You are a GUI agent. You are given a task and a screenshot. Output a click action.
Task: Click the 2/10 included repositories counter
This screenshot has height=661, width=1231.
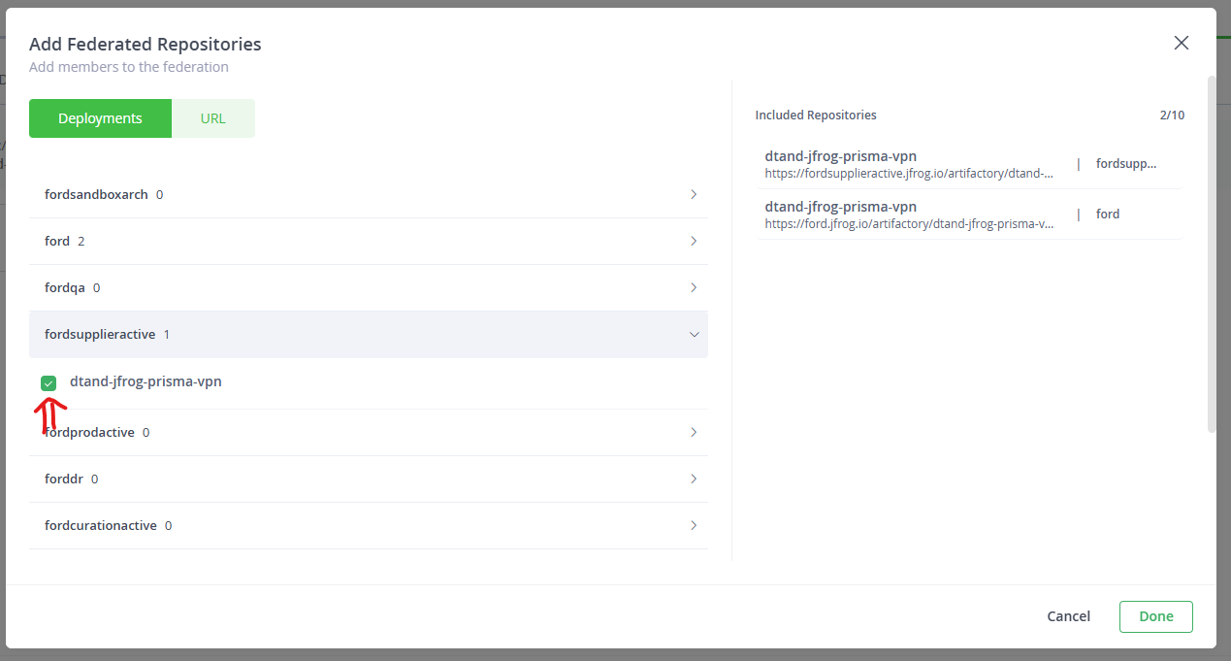coord(1172,116)
